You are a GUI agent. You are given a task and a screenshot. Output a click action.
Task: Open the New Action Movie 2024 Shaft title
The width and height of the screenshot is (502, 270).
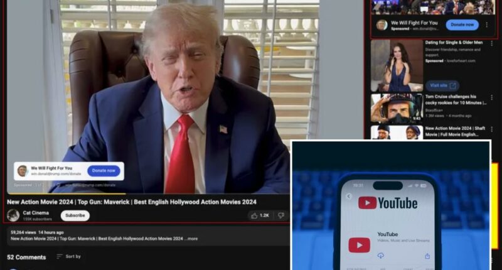[x=455, y=131]
